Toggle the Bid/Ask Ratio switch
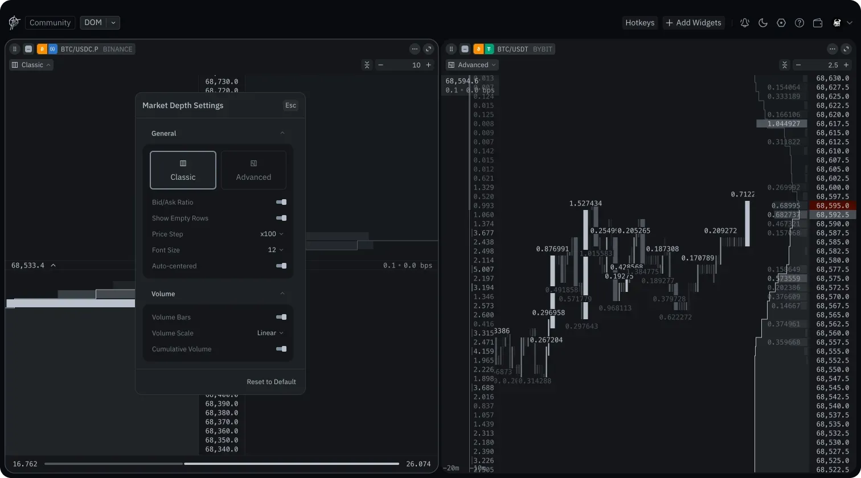The width and height of the screenshot is (861, 478). [281, 202]
